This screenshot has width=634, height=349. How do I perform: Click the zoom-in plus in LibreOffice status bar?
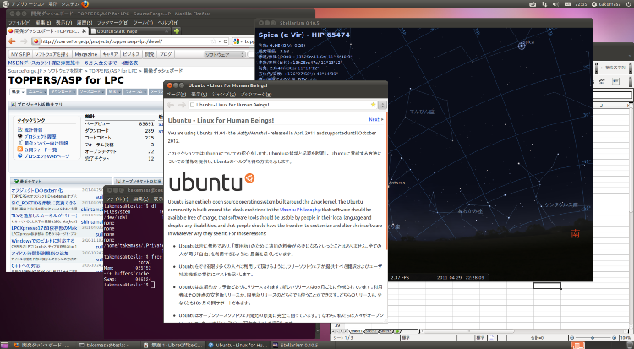(615, 337)
